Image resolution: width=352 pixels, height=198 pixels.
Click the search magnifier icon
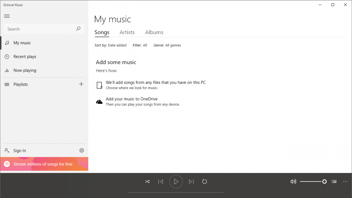click(x=78, y=29)
